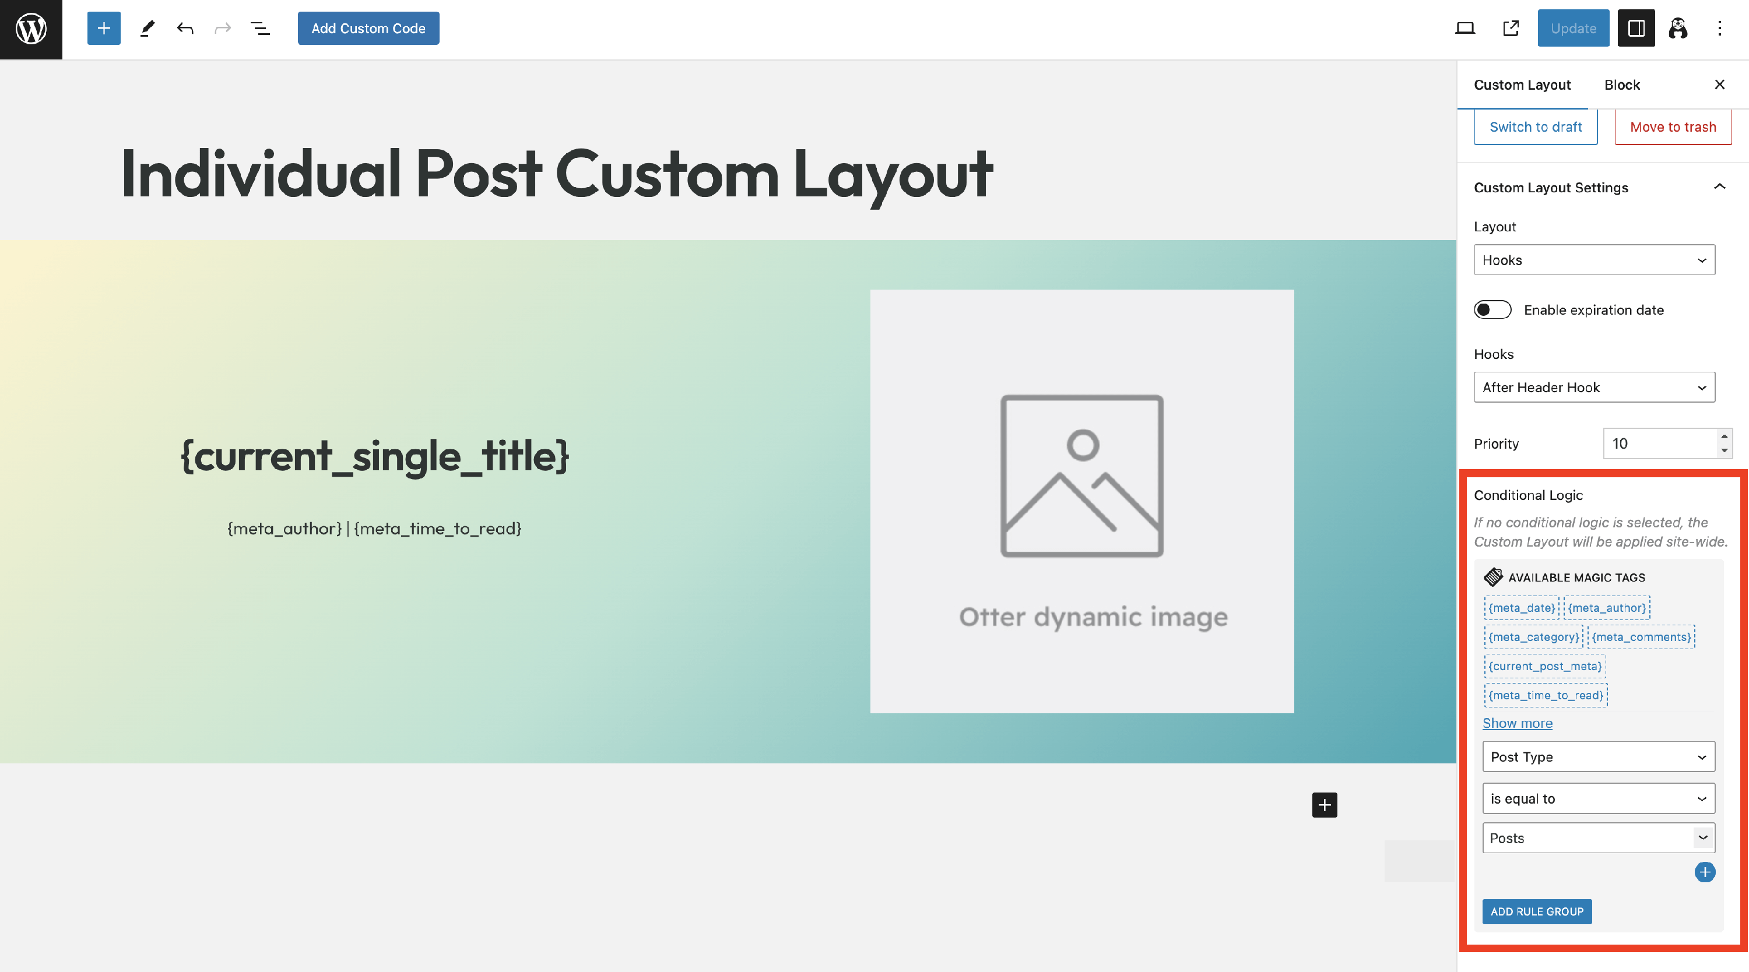
Task: Switch to the Block tab
Action: tap(1621, 85)
